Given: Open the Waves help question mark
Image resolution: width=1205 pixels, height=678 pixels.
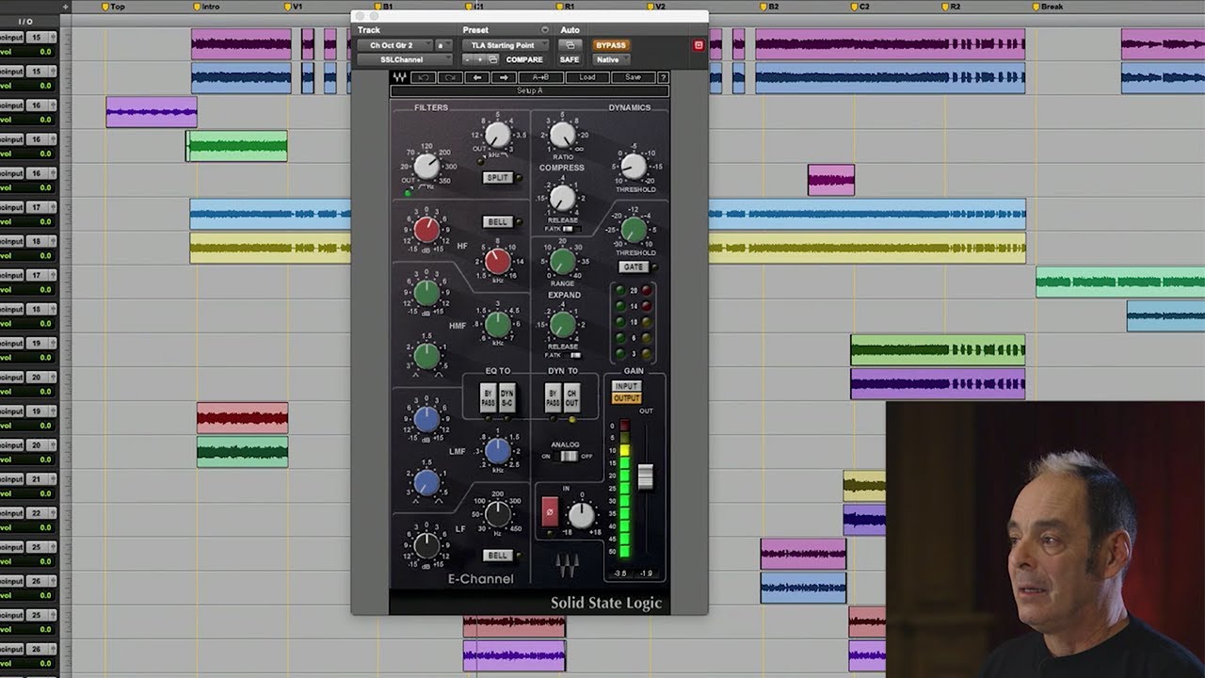Looking at the screenshot, I should (663, 77).
